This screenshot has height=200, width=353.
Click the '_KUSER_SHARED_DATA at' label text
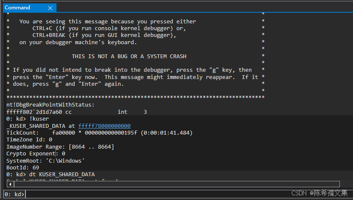tap(41, 126)
